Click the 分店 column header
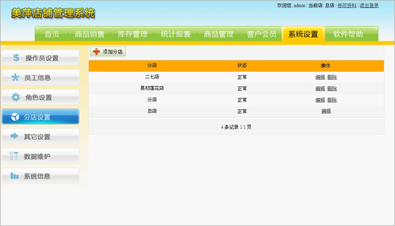This screenshot has height=226, width=395. coord(152,65)
